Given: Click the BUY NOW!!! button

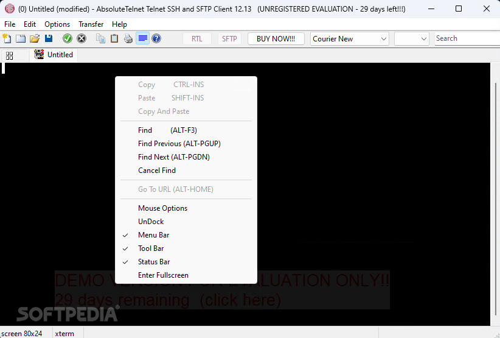Looking at the screenshot, I should pos(276,39).
